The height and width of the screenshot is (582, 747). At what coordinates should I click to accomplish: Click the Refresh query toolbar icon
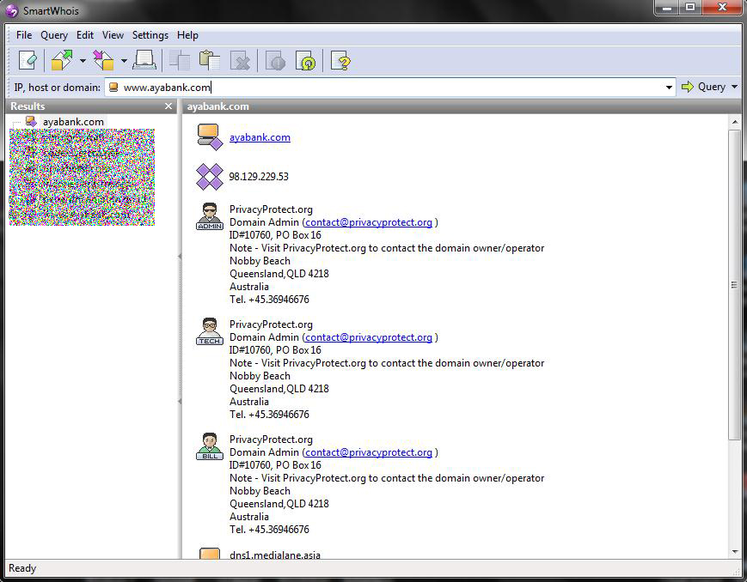point(305,61)
